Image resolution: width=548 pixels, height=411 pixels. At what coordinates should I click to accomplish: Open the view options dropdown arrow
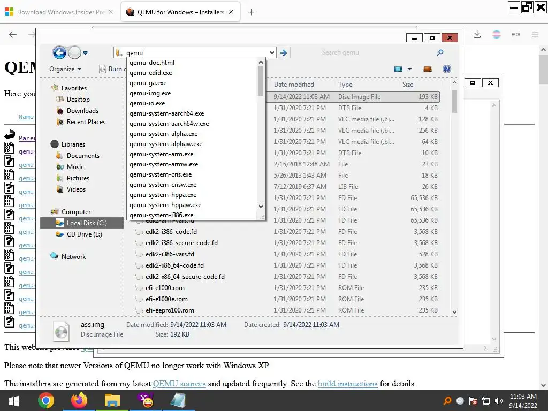click(409, 69)
